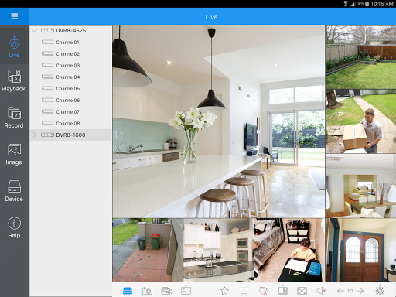Toggle the device list panel icon
The image size is (396, 297).
click(x=128, y=290)
